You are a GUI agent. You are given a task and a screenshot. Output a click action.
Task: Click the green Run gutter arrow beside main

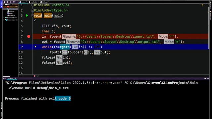click(27, 16)
